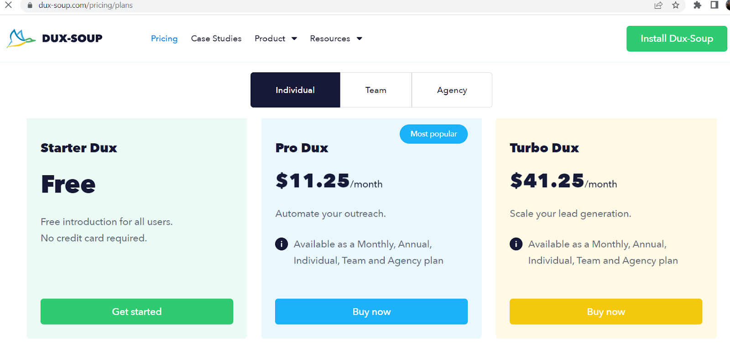Viewport: 730px width, 355px height.
Task: Click the Install Dux-Soup button
Action: point(677,39)
